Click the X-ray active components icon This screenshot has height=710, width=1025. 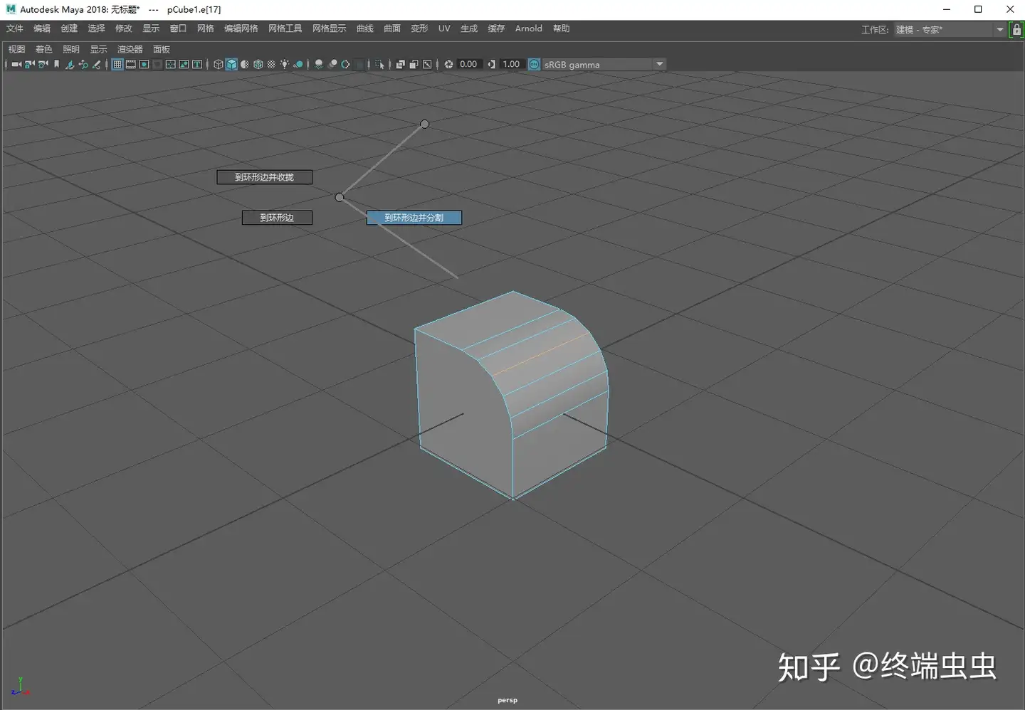coord(414,64)
